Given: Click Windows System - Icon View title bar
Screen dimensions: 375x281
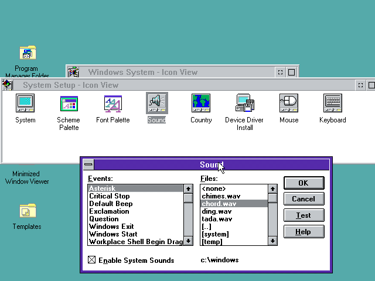Looking at the screenshot, I should point(176,72).
